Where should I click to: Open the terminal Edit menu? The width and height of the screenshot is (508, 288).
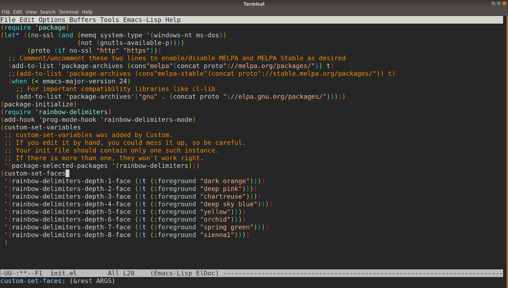(x=17, y=12)
